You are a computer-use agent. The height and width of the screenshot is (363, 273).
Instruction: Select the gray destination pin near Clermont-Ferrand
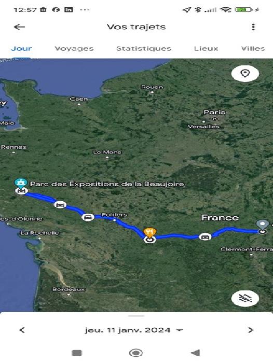[262, 225]
